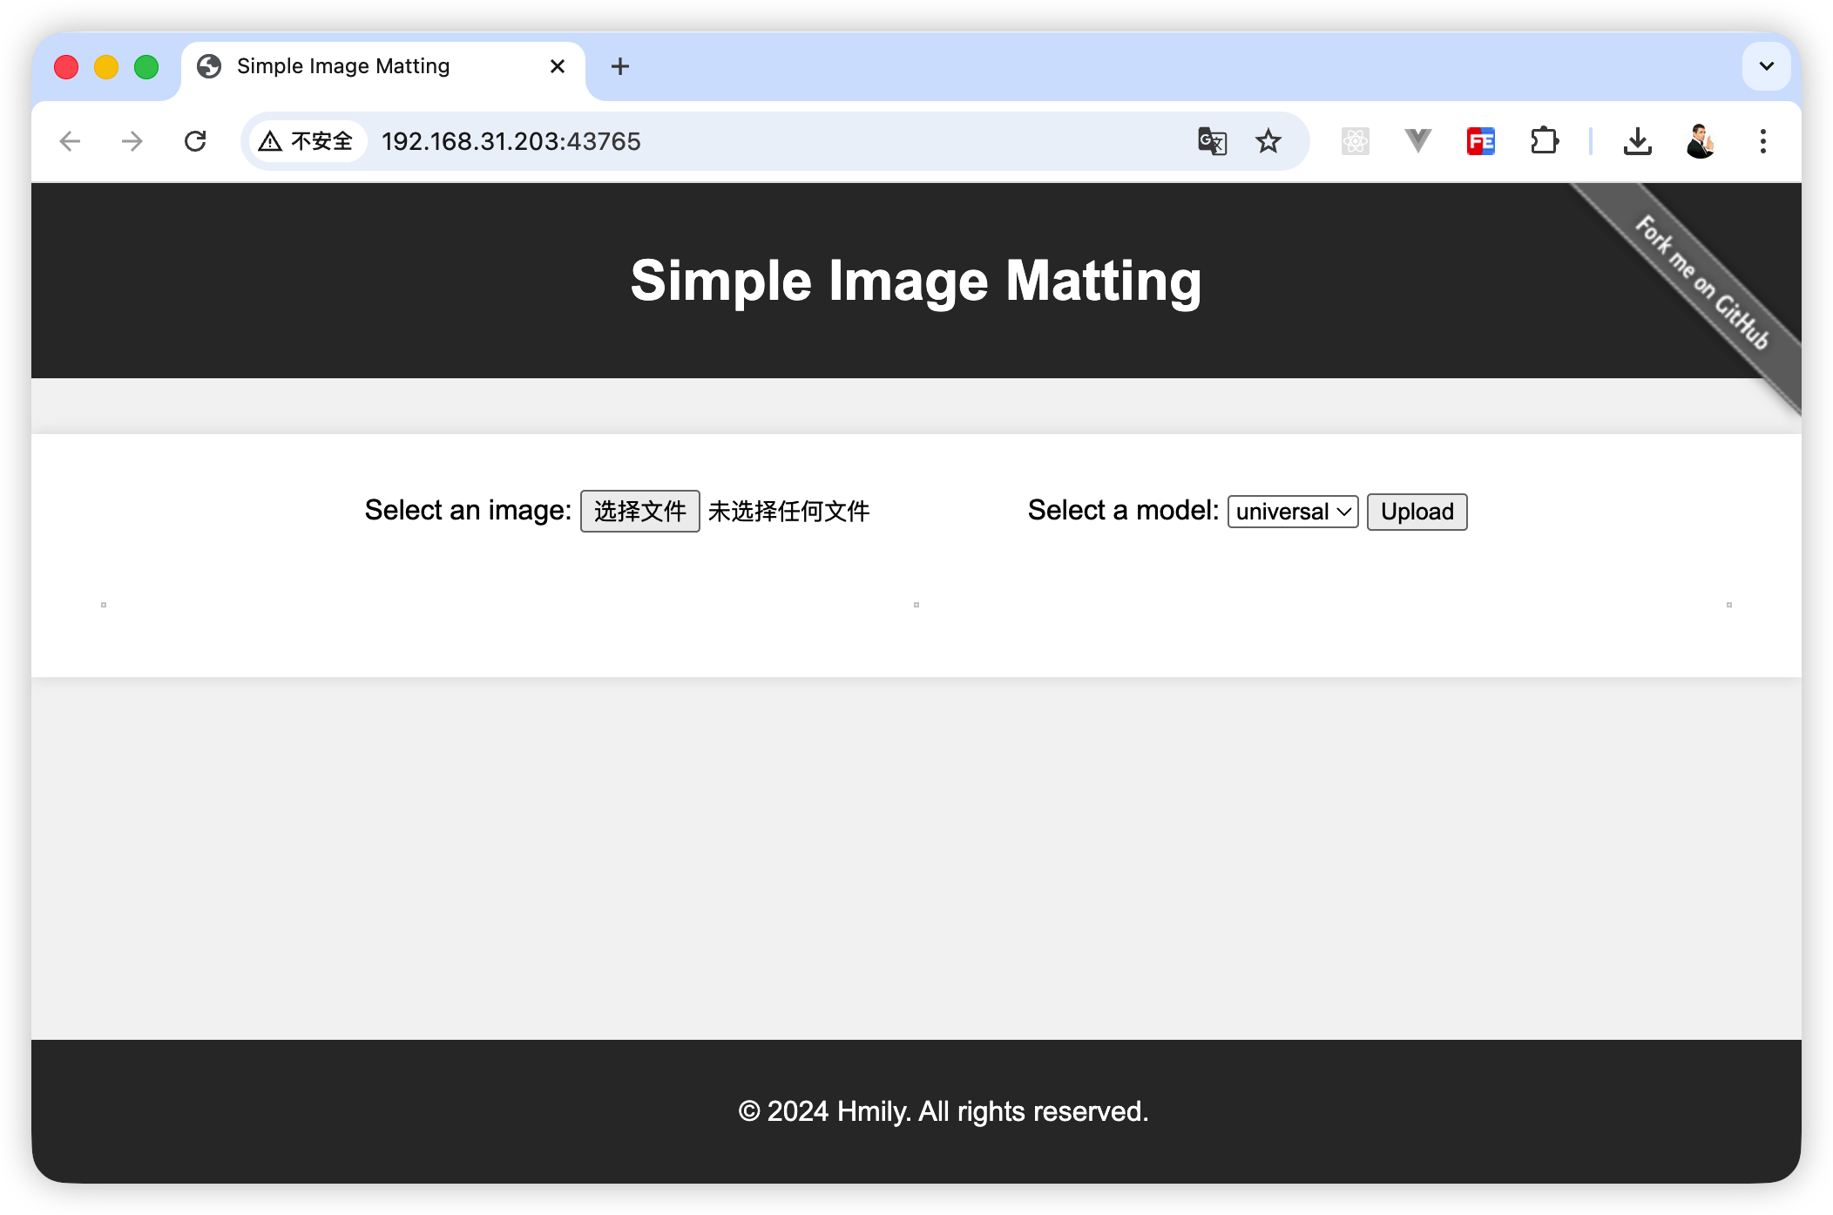Click the browser back arrow
This screenshot has width=1833, height=1215.
point(70,141)
